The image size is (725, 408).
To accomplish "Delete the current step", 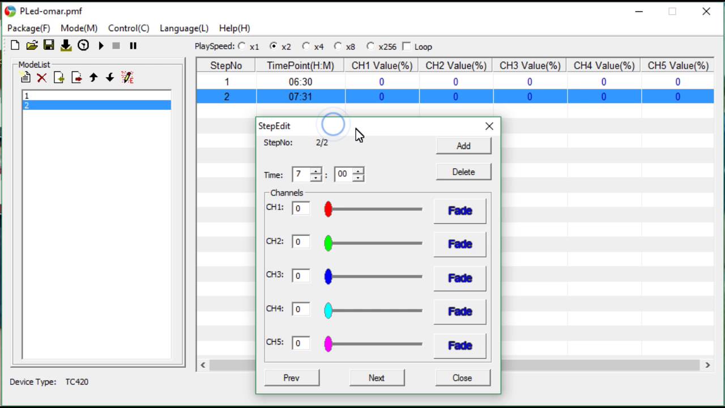I will pyautogui.click(x=463, y=172).
